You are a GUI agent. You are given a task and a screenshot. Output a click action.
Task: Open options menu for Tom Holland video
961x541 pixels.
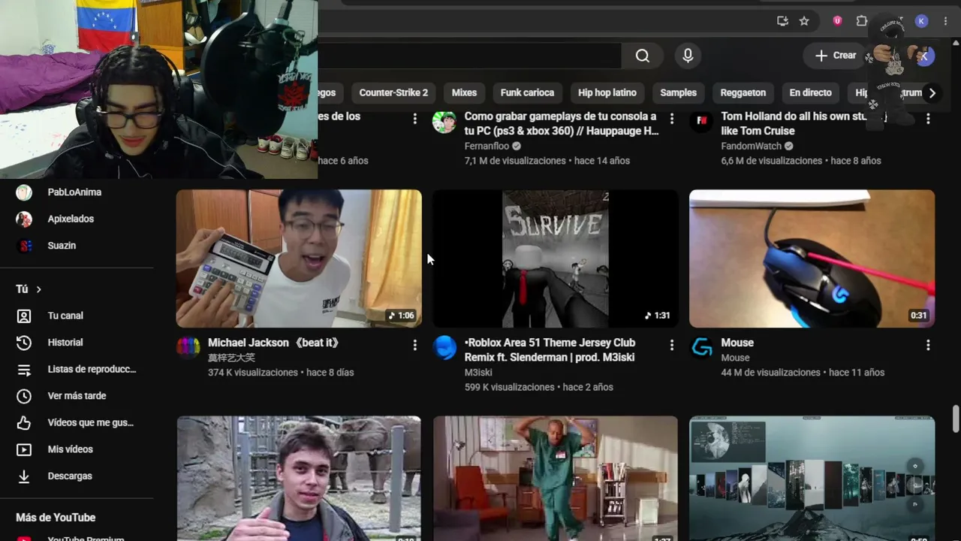point(928,119)
